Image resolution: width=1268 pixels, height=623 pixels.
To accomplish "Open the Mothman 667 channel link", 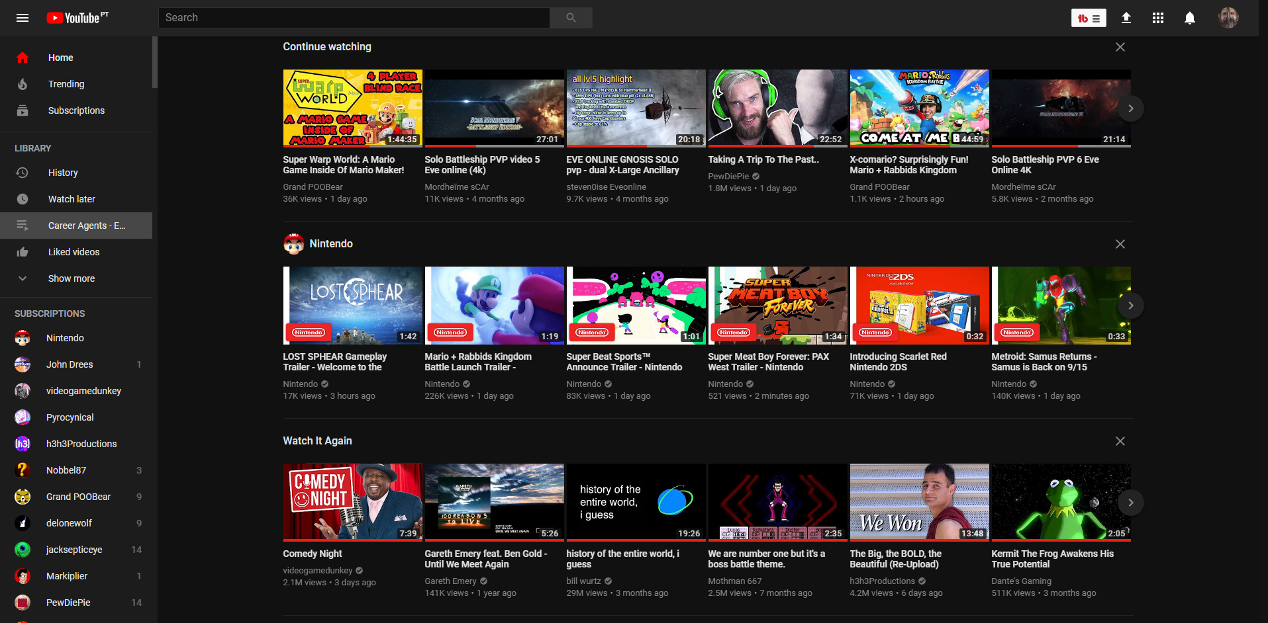I will pos(734,581).
